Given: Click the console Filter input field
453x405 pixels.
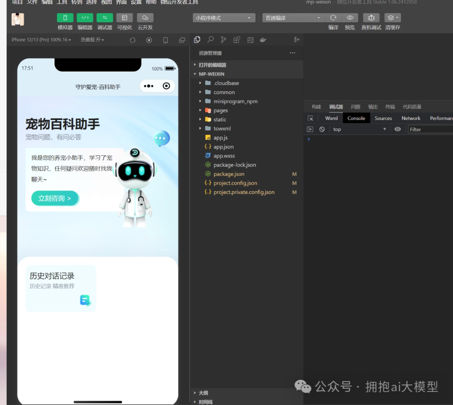Looking at the screenshot, I should (x=430, y=129).
